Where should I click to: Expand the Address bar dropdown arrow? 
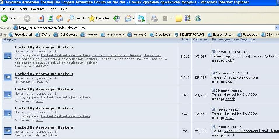tap(277, 28)
